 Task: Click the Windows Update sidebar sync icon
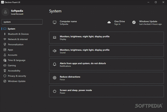tap(5, 81)
